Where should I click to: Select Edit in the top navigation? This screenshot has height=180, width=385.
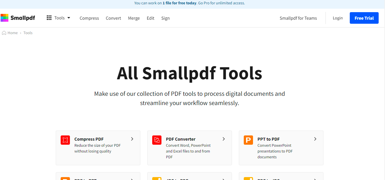tap(150, 18)
